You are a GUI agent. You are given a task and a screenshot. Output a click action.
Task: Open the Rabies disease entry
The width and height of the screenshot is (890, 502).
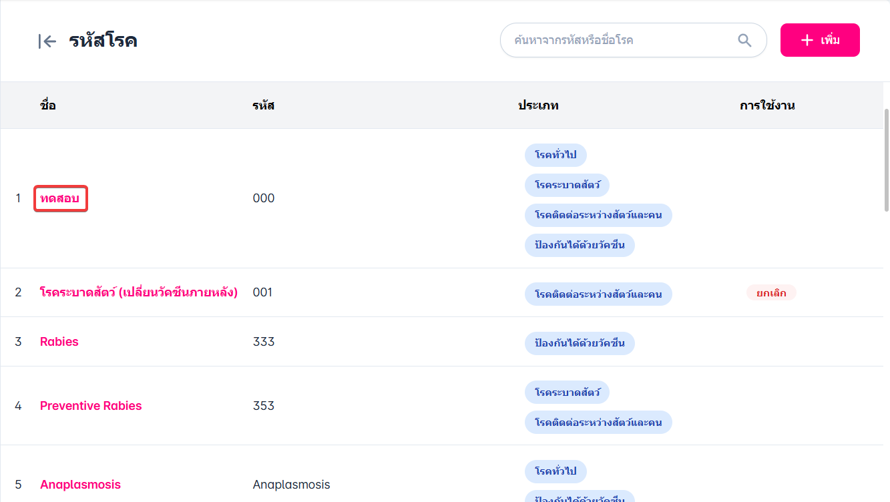(x=59, y=342)
